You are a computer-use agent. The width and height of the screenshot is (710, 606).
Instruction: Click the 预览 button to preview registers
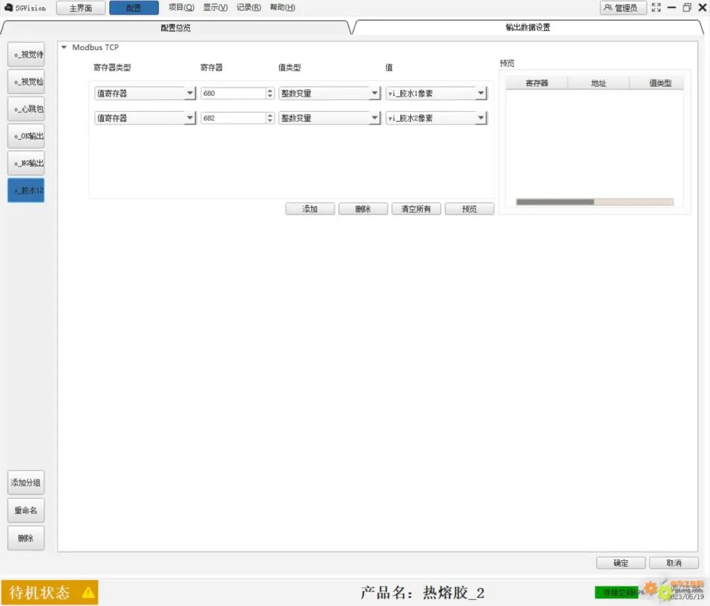(x=469, y=208)
